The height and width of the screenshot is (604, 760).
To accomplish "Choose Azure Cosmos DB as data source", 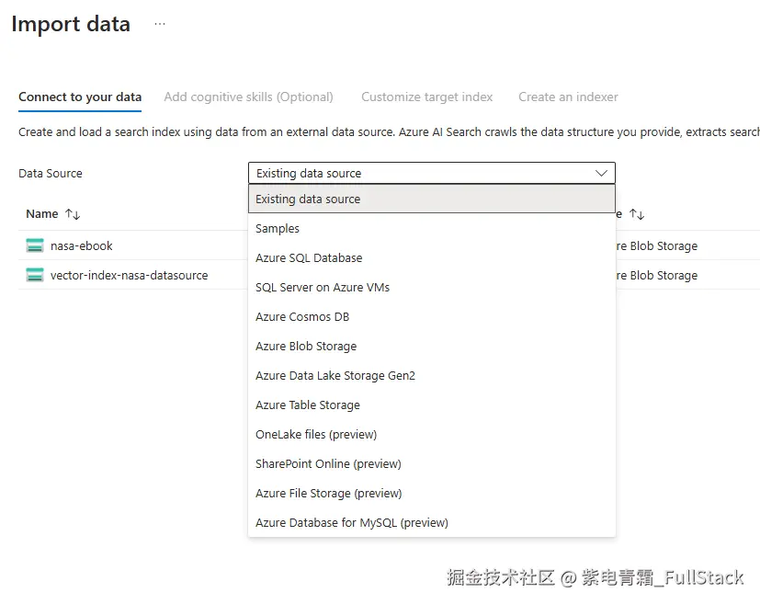I will (x=302, y=316).
